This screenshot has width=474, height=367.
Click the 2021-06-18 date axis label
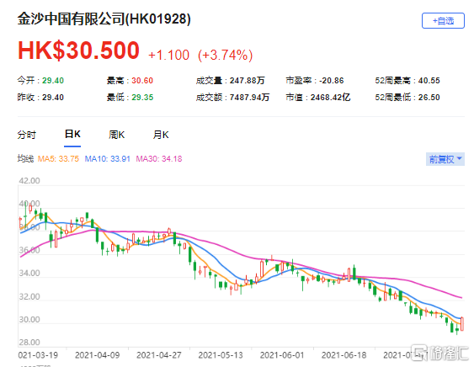point(344,355)
